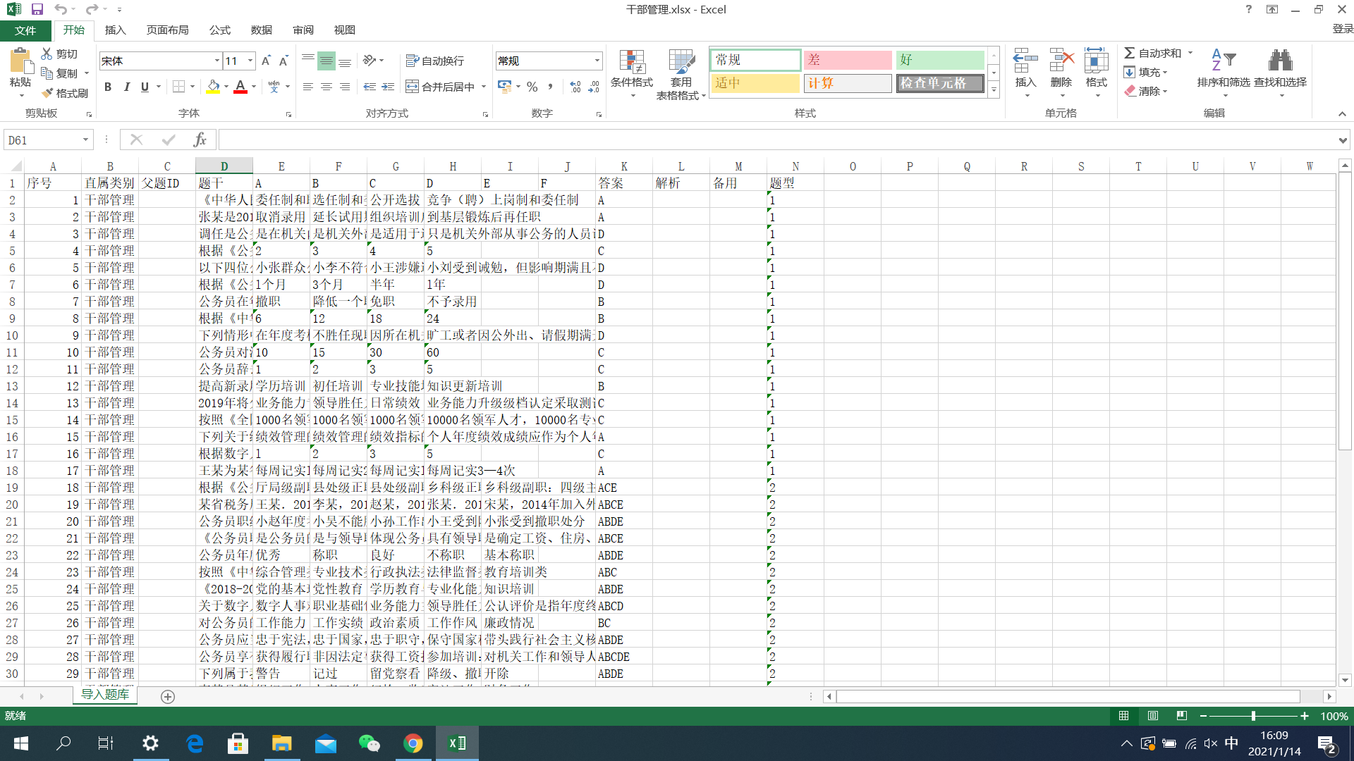
Task: Decrease decimal places
Action: [x=594, y=87]
